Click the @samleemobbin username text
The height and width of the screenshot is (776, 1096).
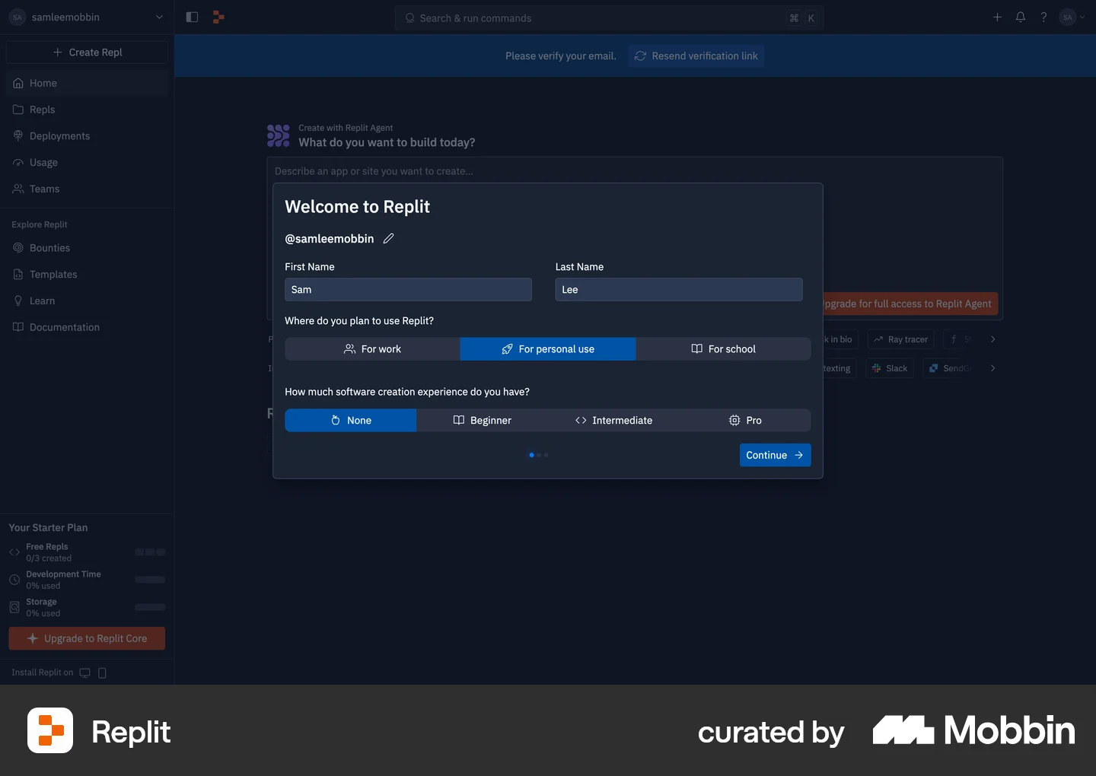click(330, 239)
